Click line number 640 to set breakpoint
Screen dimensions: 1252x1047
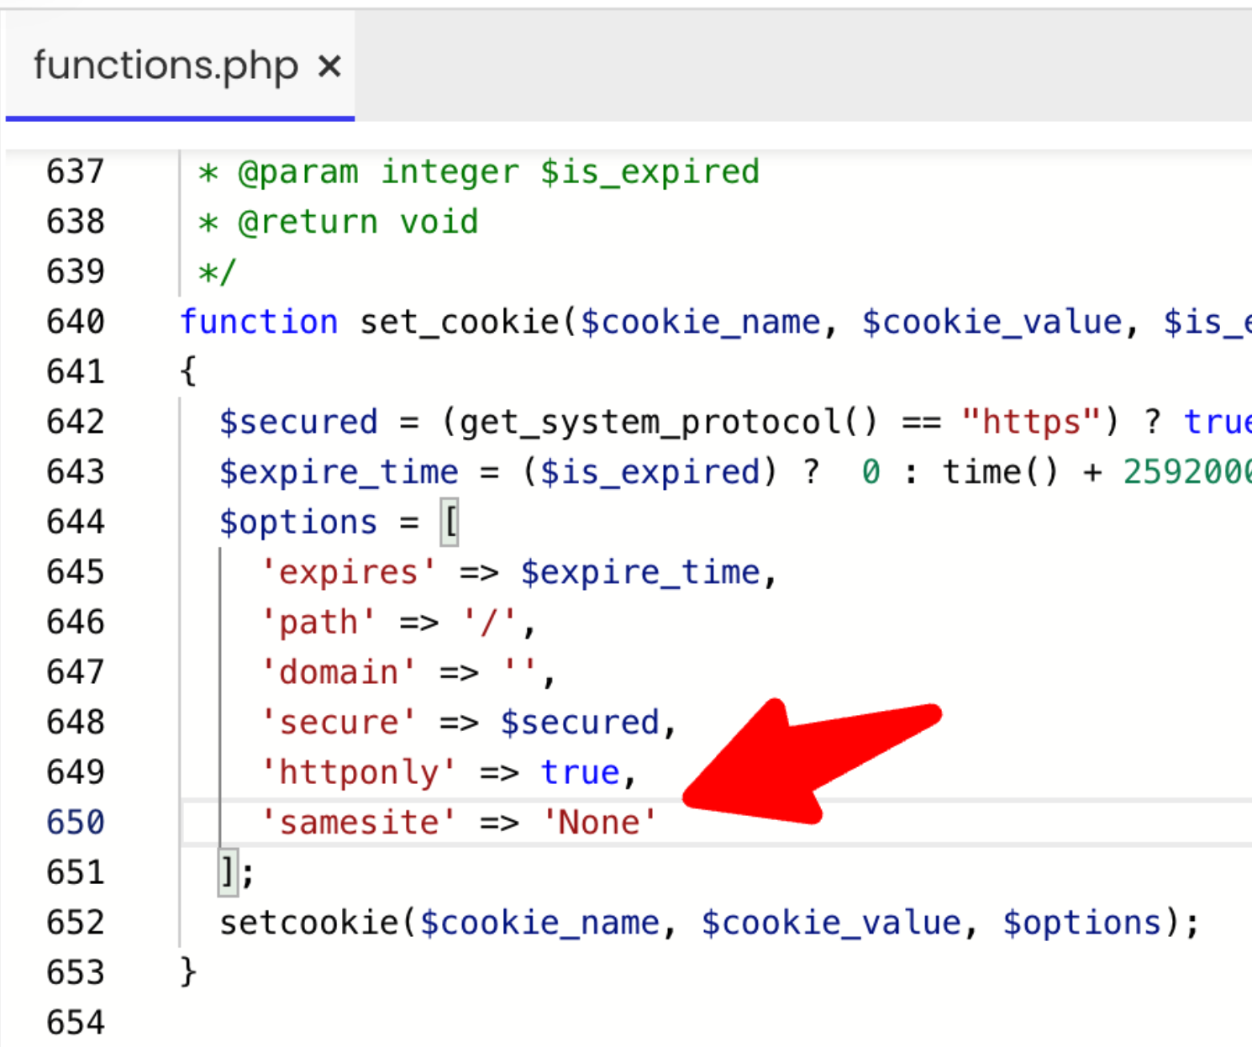(75, 322)
